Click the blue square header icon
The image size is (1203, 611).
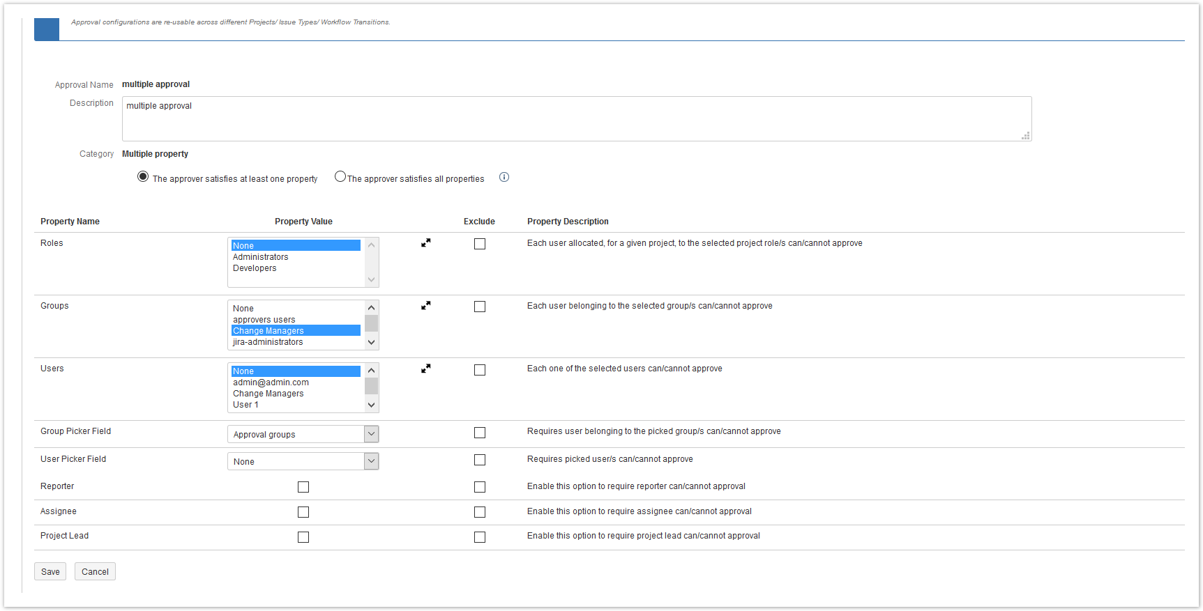pos(47,29)
